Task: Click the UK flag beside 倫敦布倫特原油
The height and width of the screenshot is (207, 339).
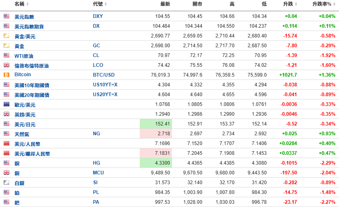Action: click(7, 65)
